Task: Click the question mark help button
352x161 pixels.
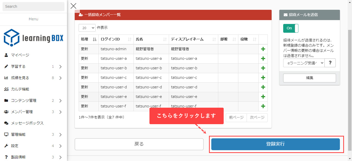Action: [x=330, y=63]
